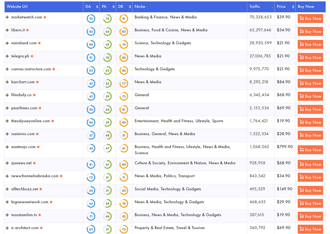This screenshot has height=234, width=330.
Task: Expand the marketwatch.com row details
Action: (x=7, y=17)
